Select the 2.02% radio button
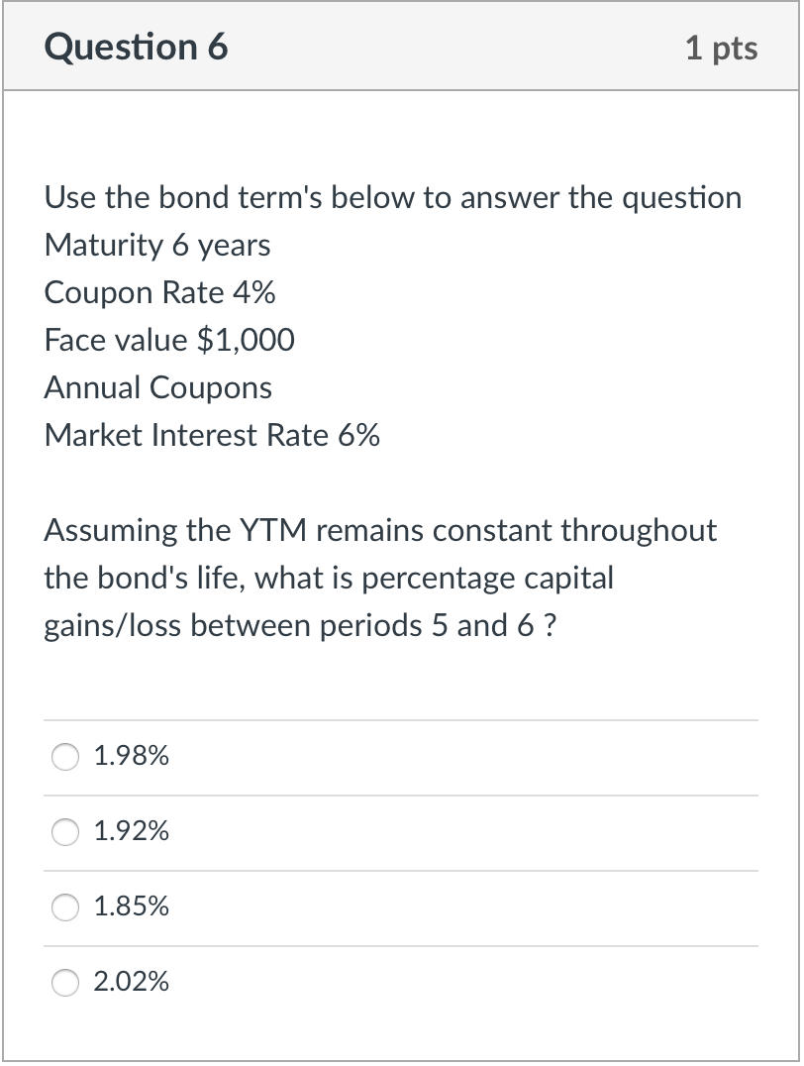 64,983
